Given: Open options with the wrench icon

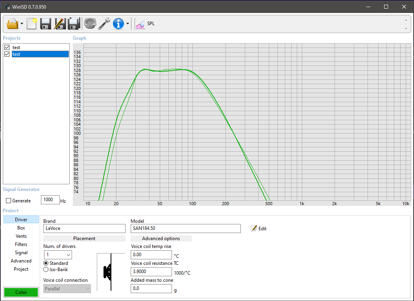Looking at the screenshot, I should coord(104,24).
